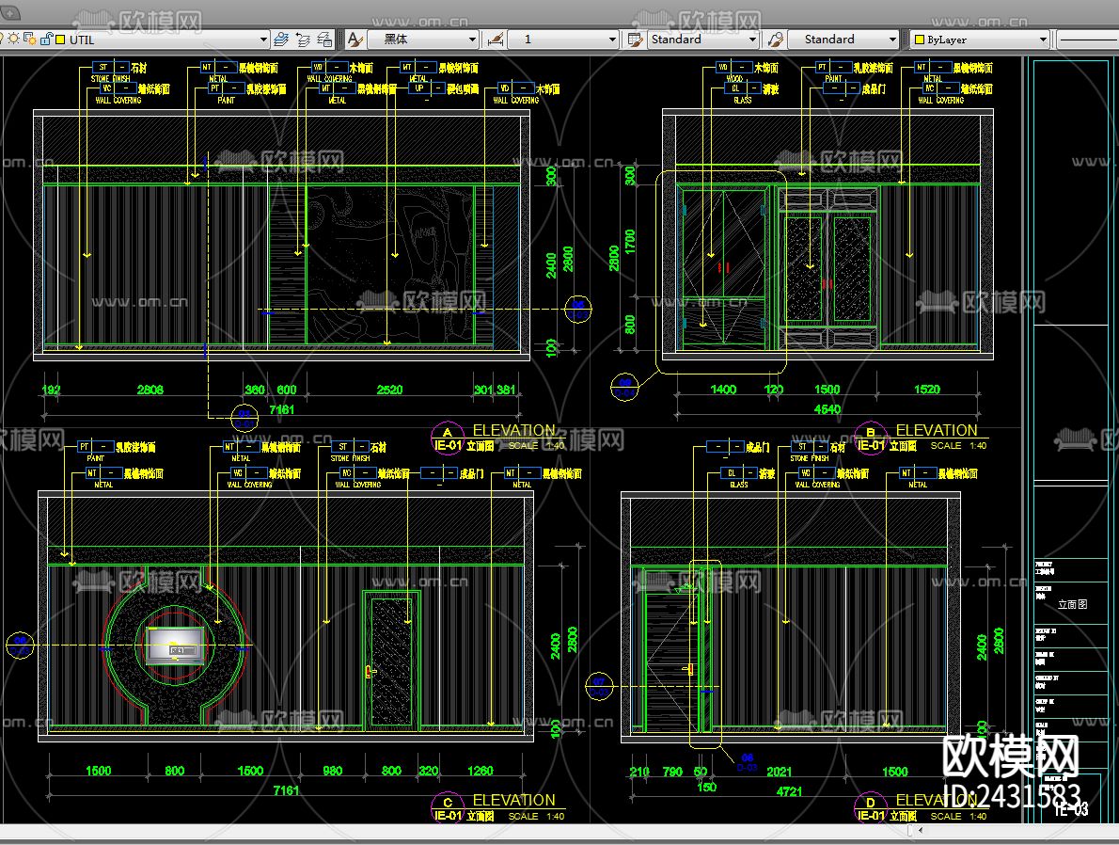The width and height of the screenshot is (1119, 845).
Task: Select the 1520 dimension text
Action: 927,390
